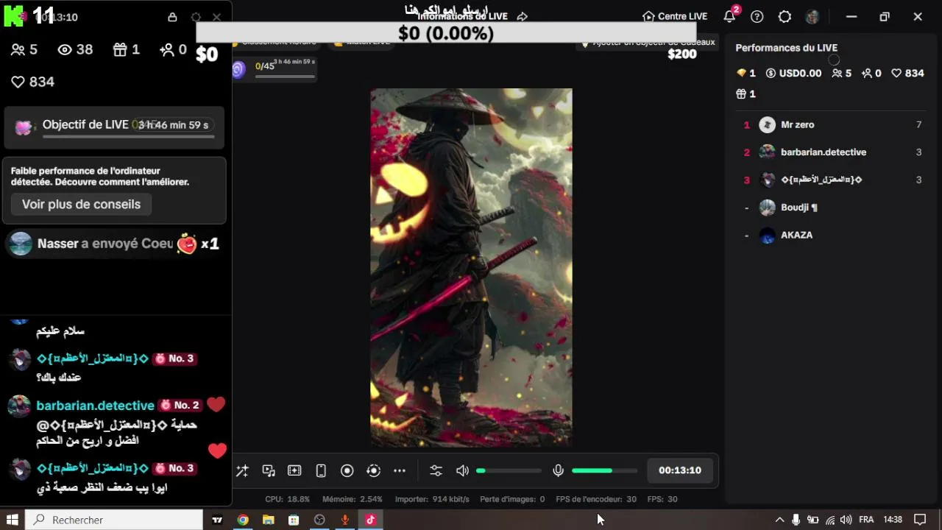Open the notifications bell with 2 badge
This screenshot has width=942, height=530.
click(x=730, y=16)
